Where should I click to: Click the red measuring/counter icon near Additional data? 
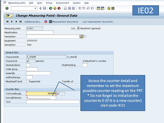click(x=46, y=22)
